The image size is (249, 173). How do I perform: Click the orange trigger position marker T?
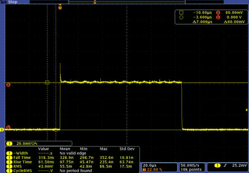(60, 7)
